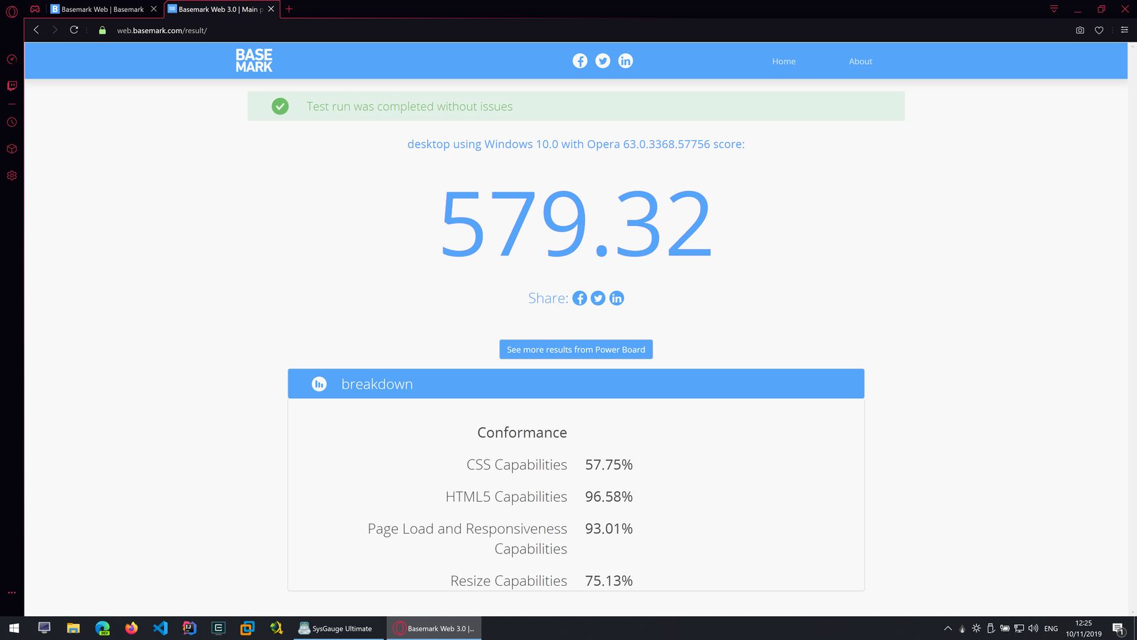Open About in Basemark navigation
1137x640 pixels.
click(861, 61)
